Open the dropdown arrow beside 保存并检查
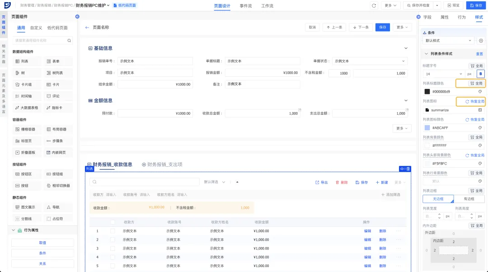The width and height of the screenshot is (488, 272). coord(437,5)
